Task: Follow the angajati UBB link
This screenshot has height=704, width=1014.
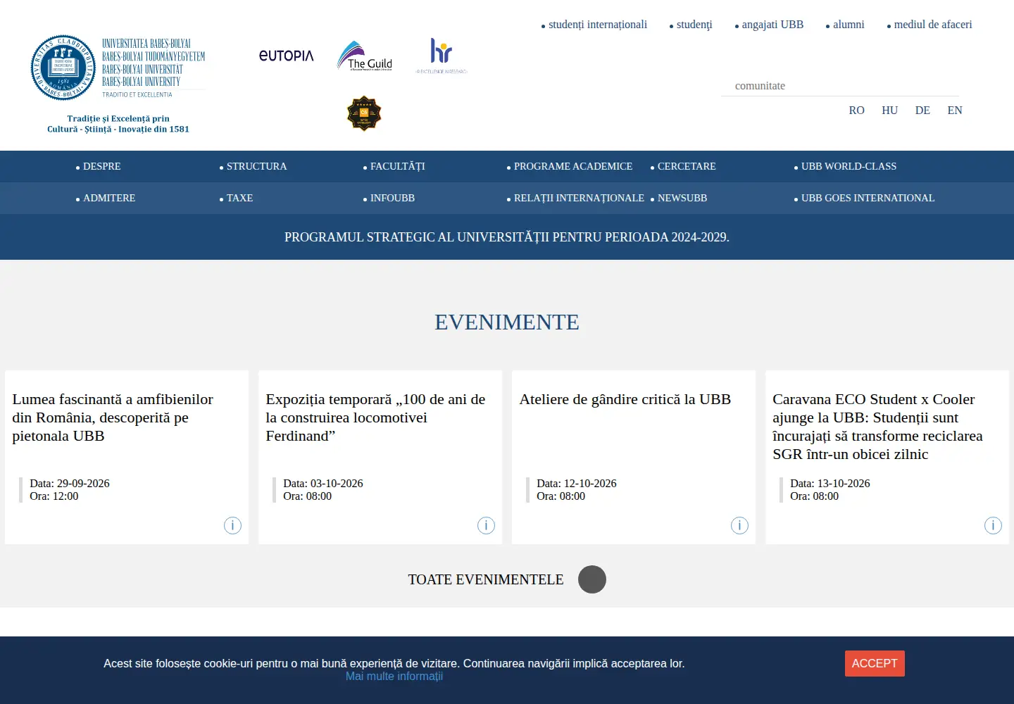Action: point(772,25)
